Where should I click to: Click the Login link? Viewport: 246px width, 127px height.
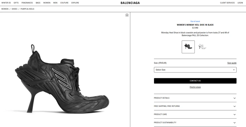pyautogui.click(x=240, y=3)
